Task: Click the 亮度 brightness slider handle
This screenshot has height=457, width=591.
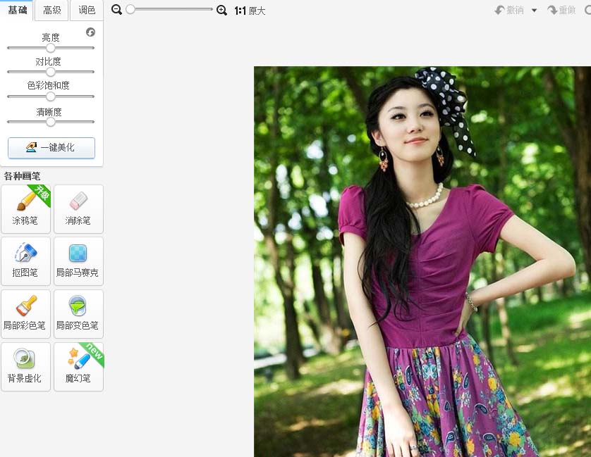Action: tap(51, 48)
